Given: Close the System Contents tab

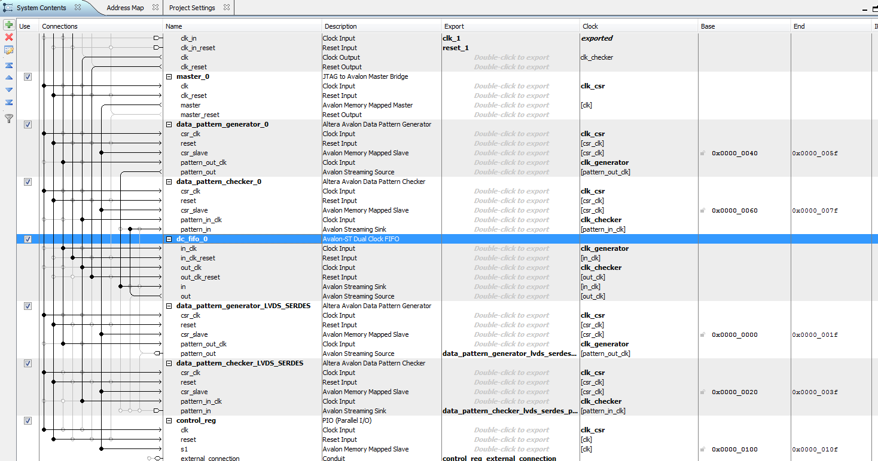Looking at the screenshot, I should point(78,8).
